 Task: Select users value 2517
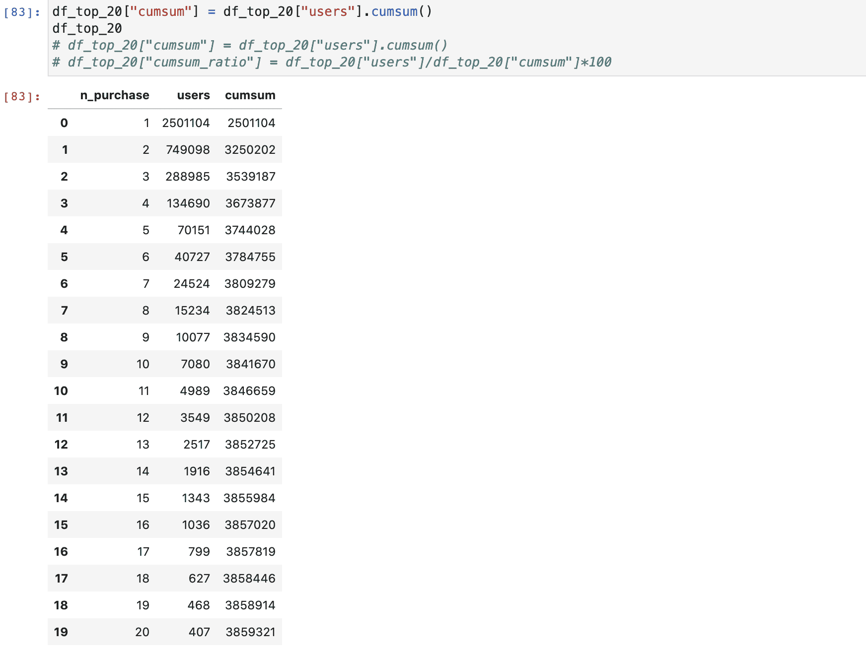(197, 445)
